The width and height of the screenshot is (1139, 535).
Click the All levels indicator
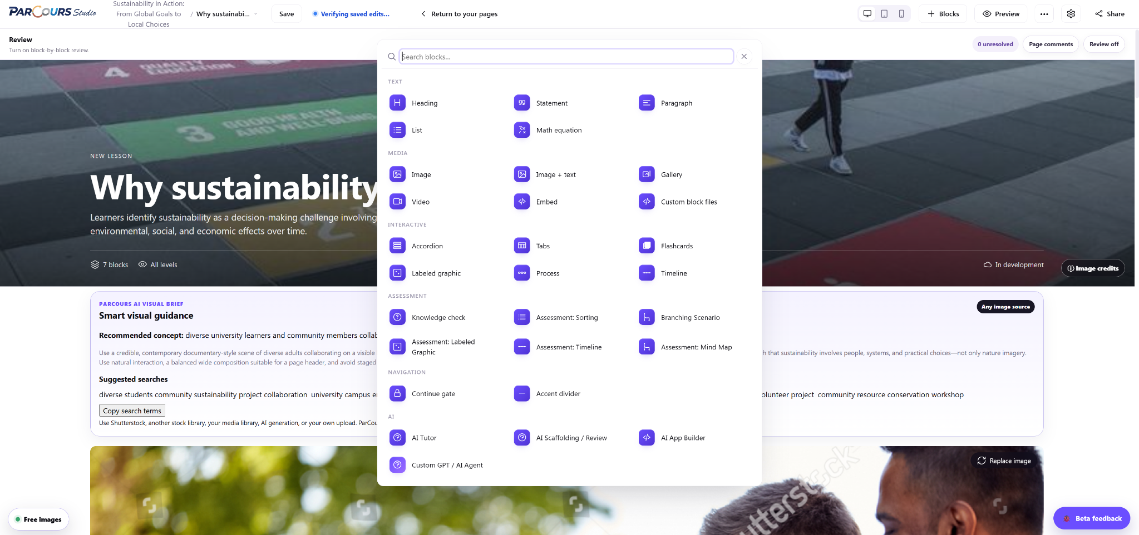click(157, 265)
